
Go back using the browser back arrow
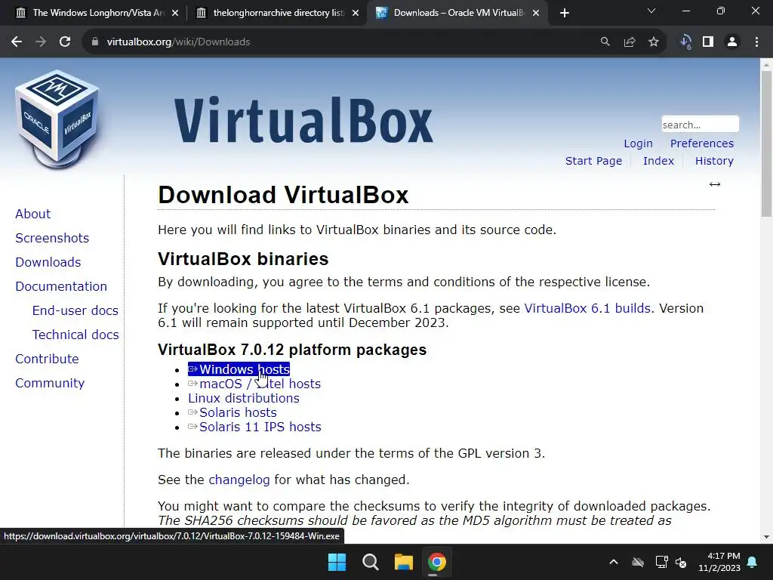click(x=17, y=42)
